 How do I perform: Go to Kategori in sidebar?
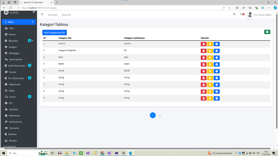click(19, 47)
